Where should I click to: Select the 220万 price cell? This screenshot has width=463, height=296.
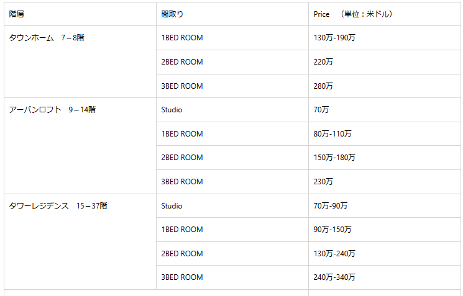[323, 62]
